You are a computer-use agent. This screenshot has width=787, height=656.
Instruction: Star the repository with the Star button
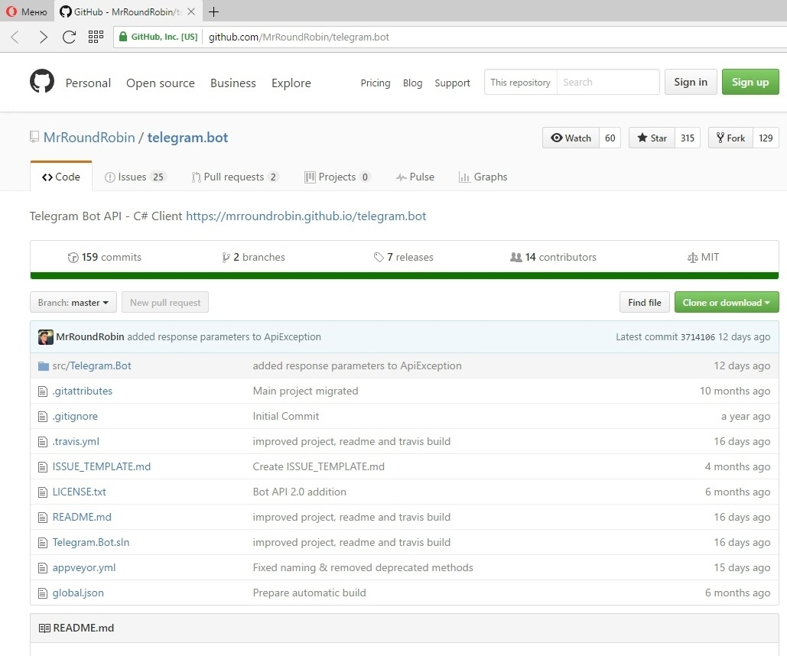tap(652, 138)
